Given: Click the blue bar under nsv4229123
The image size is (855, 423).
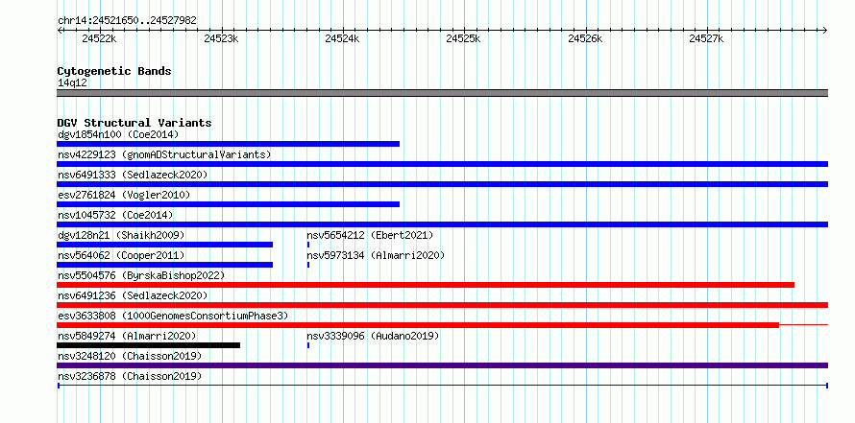Looking at the screenshot, I should coord(443,164).
